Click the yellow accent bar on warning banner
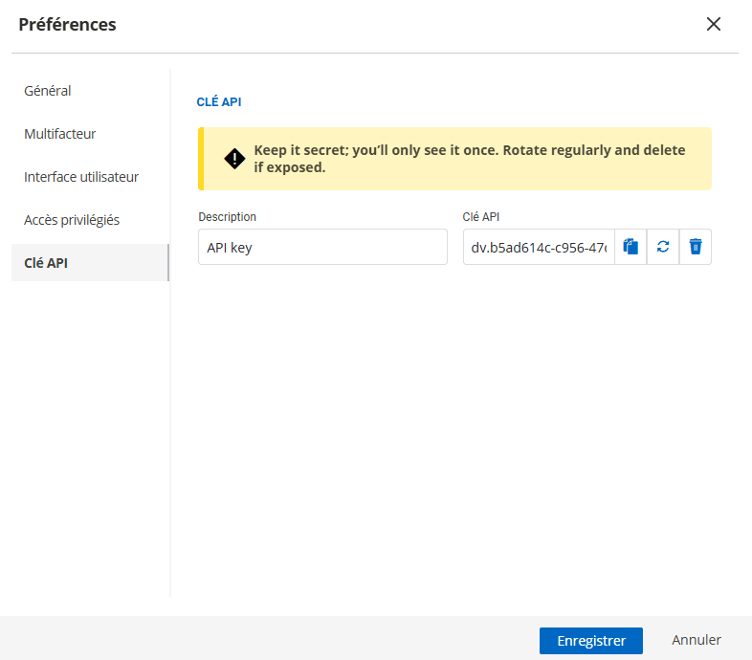 pyautogui.click(x=201, y=159)
